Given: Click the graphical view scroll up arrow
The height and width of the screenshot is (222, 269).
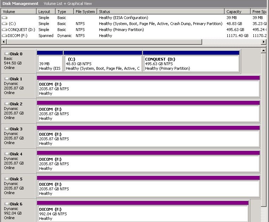Looking at the screenshot, I should (263, 50).
